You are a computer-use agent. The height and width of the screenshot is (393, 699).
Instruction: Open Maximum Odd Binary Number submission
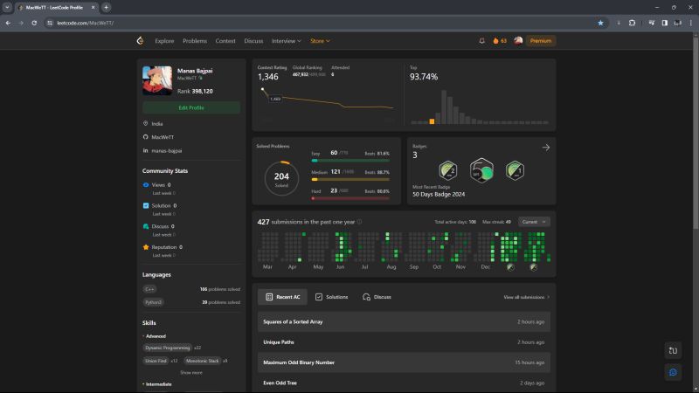(x=404, y=362)
